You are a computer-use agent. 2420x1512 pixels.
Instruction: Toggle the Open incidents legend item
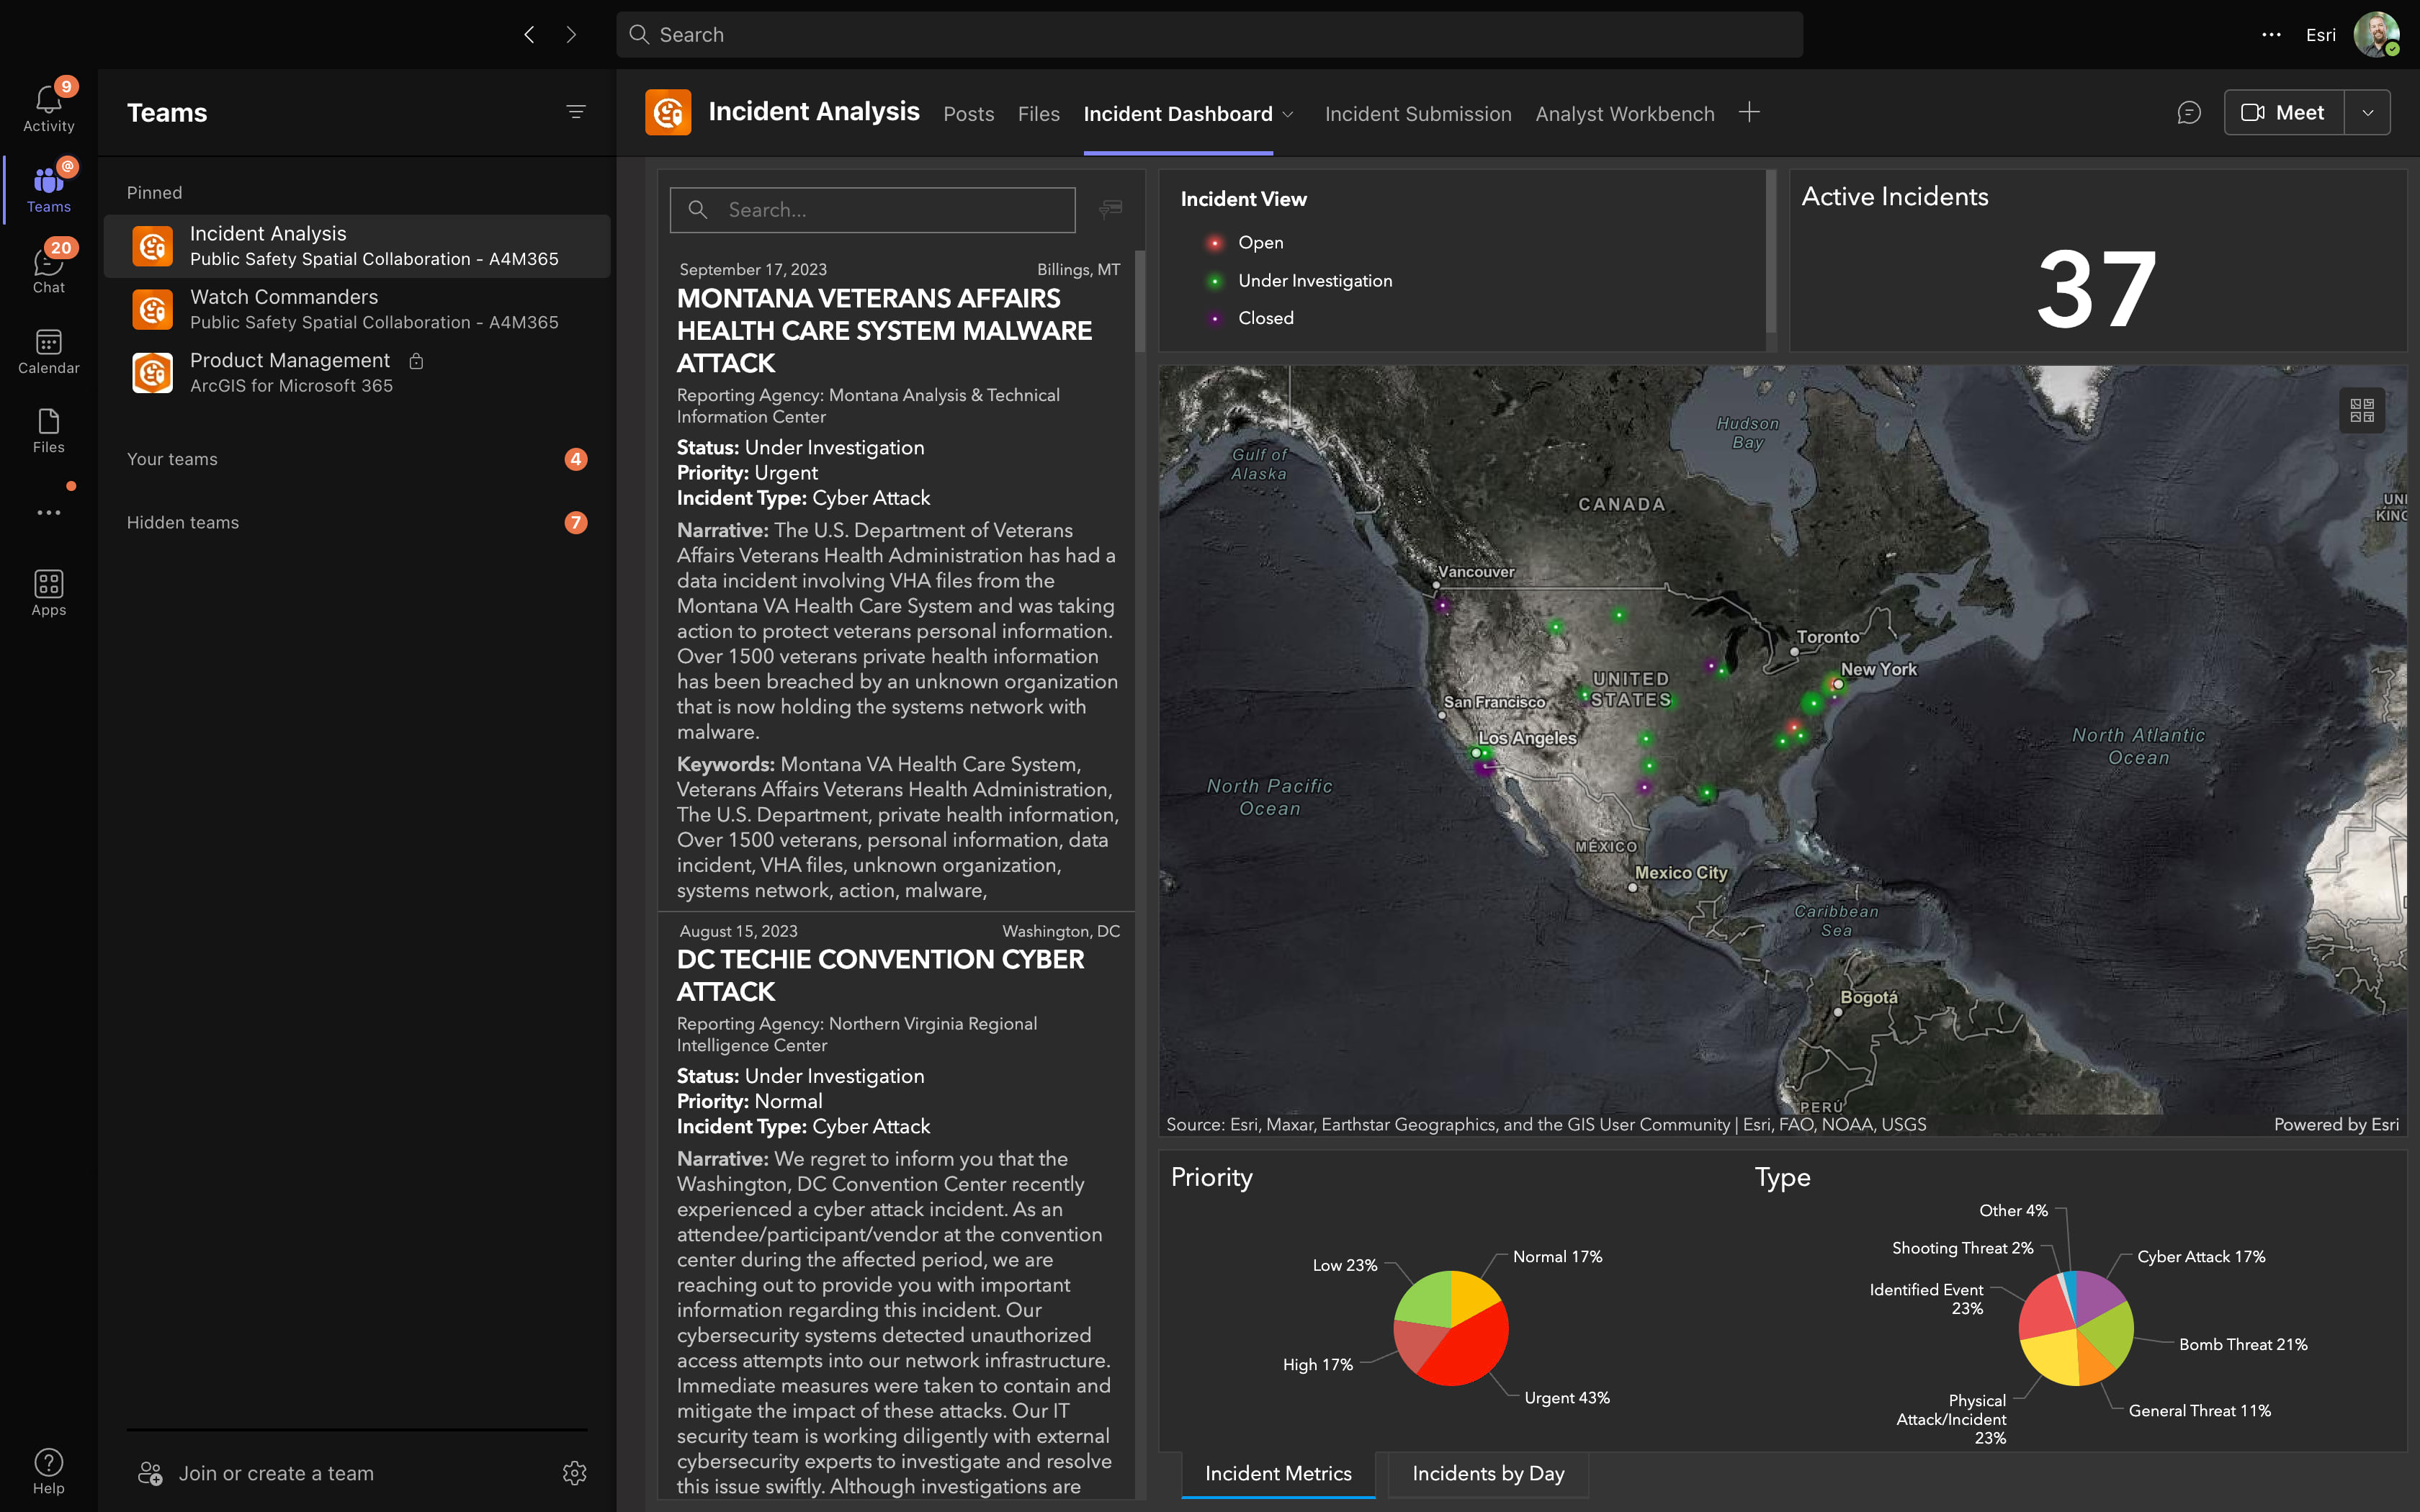point(1259,243)
